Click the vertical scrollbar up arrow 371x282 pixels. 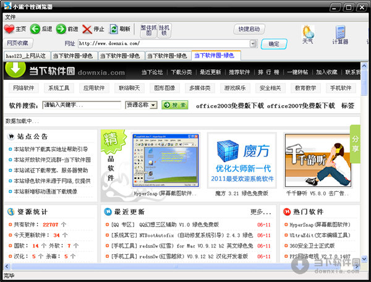pyautogui.click(x=364, y=66)
